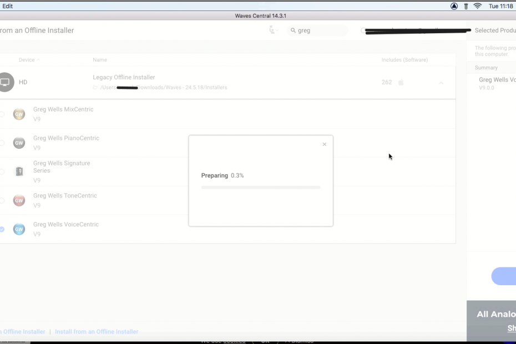Open the device filter dropdown beside search
The height and width of the screenshot is (344, 516).
[x=274, y=30]
